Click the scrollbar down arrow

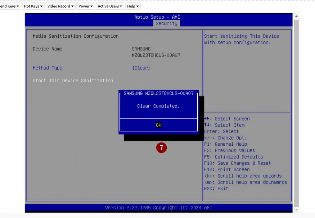click(296, 210)
